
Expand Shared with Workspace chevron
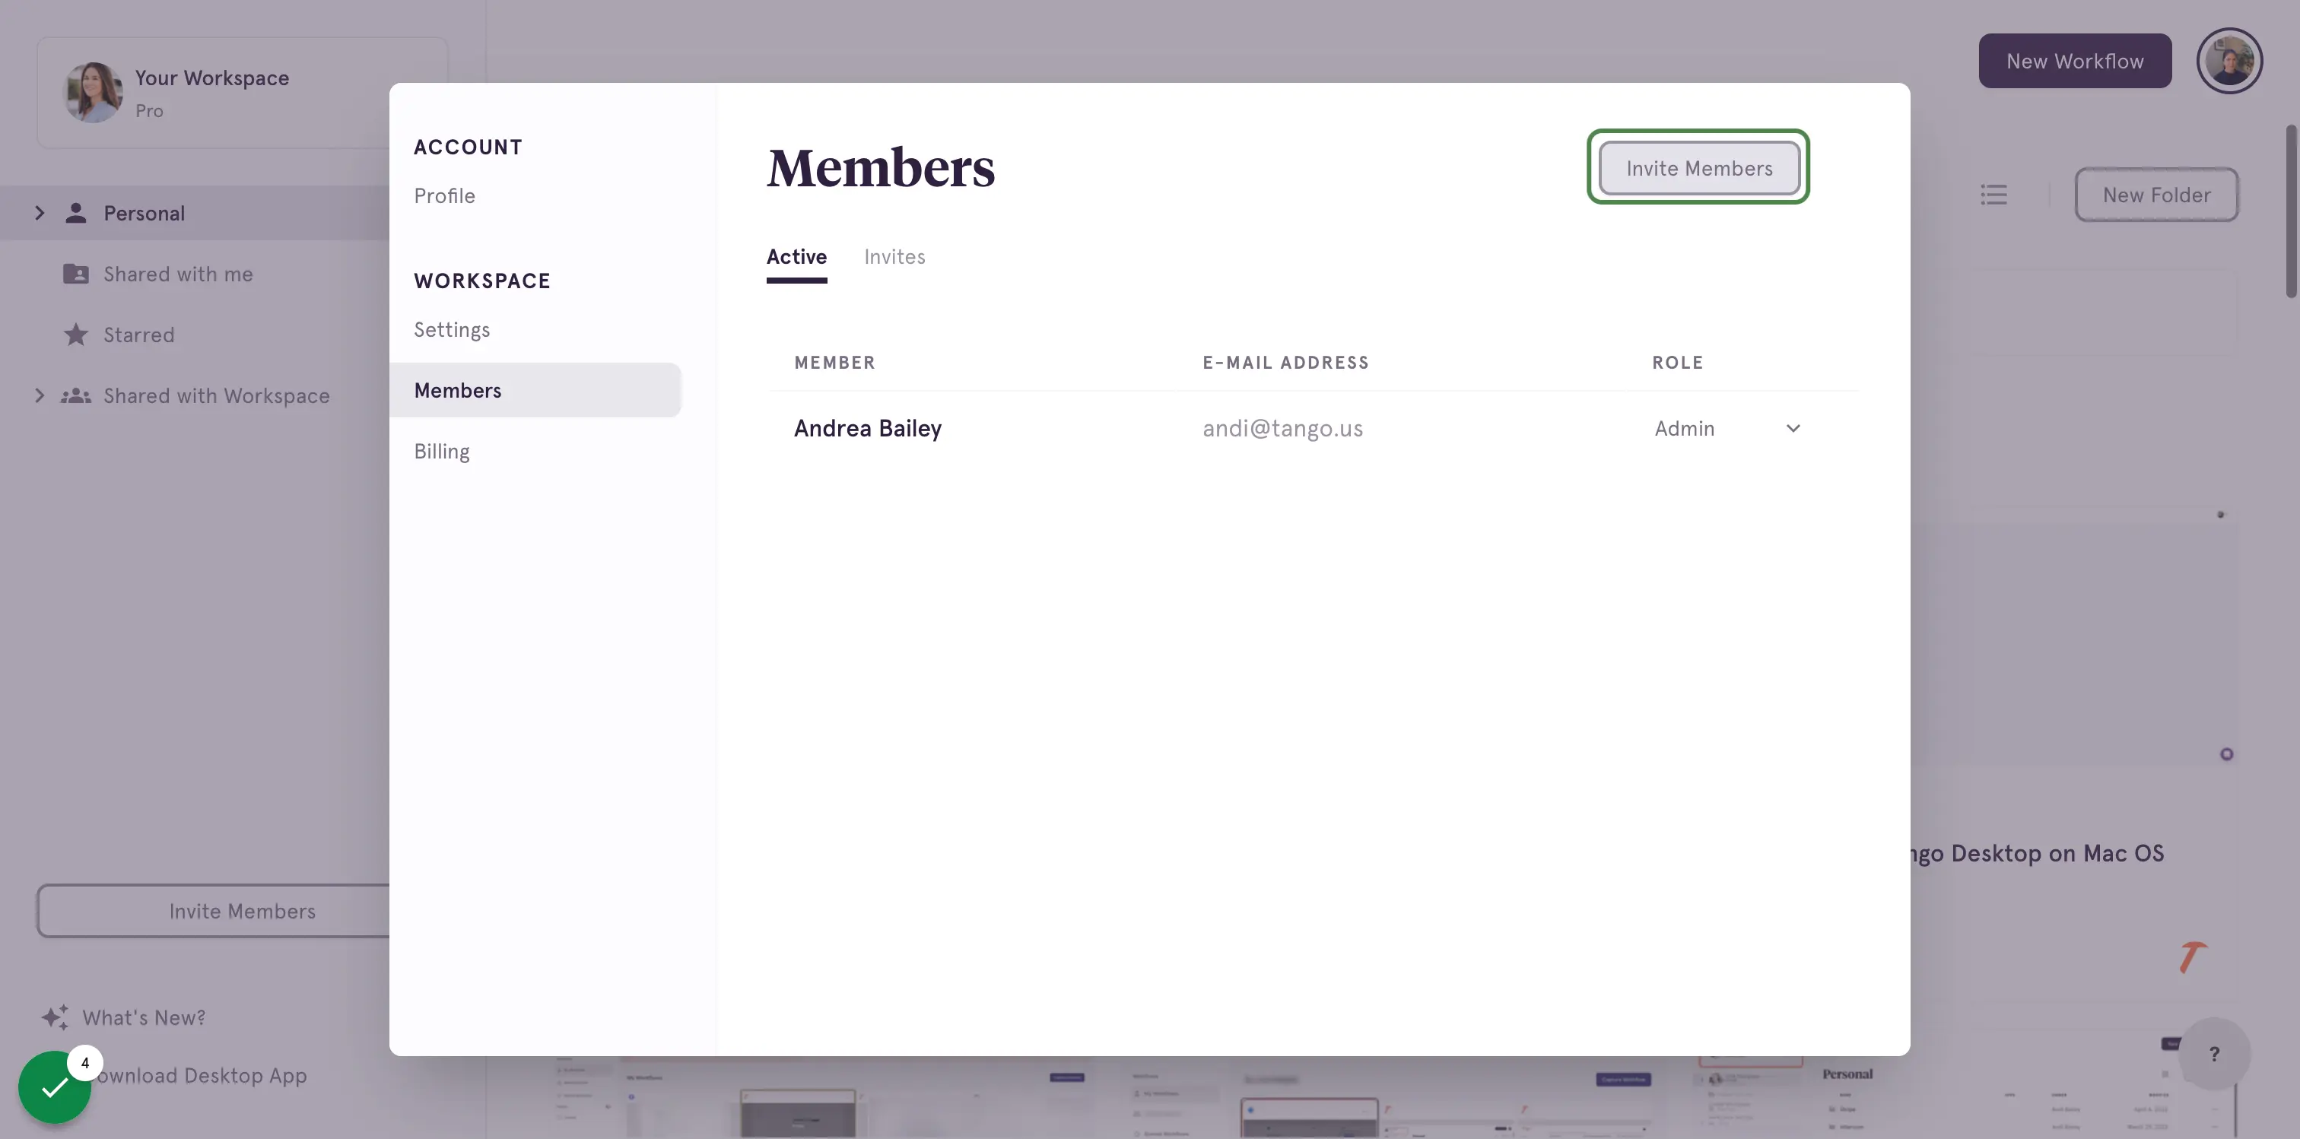(x=40, y=395)
